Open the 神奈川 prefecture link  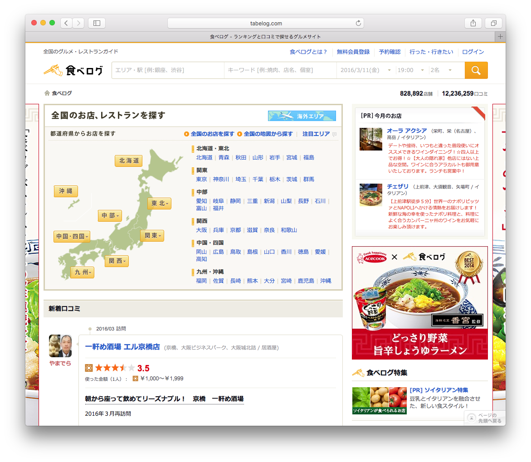tap(221, 179)
